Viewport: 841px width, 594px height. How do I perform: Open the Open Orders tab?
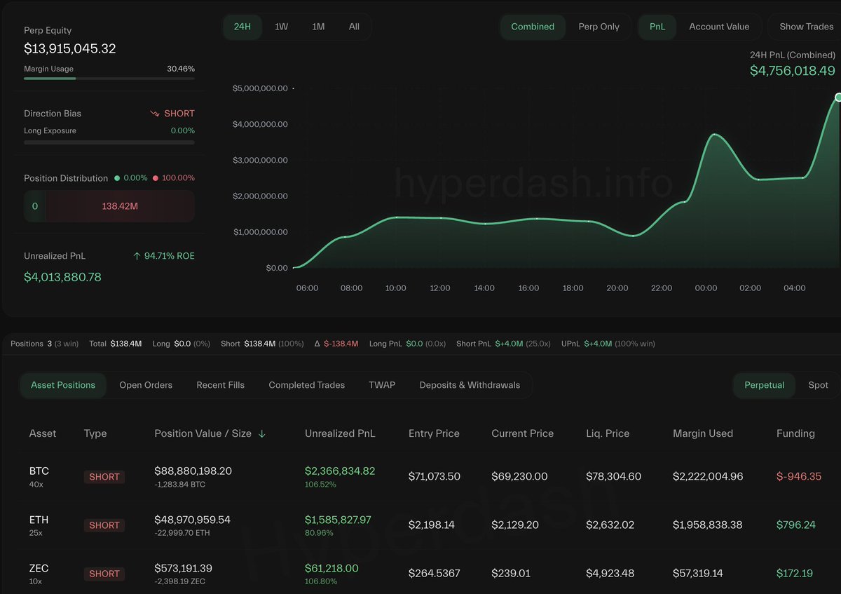coord(146,385)
